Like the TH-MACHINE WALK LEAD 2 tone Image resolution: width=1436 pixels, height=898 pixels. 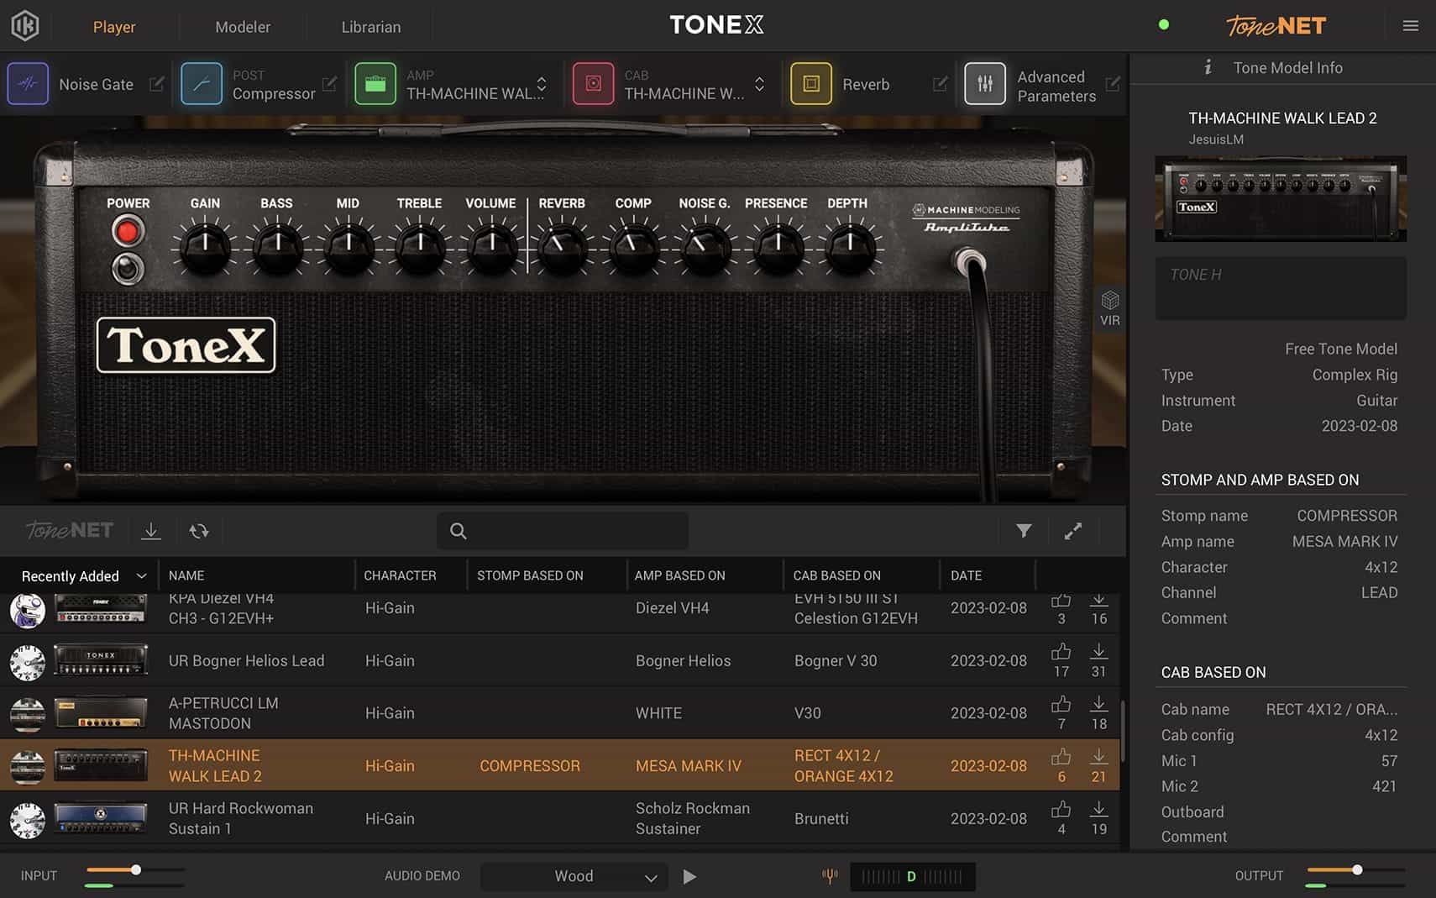[1061, 757]
